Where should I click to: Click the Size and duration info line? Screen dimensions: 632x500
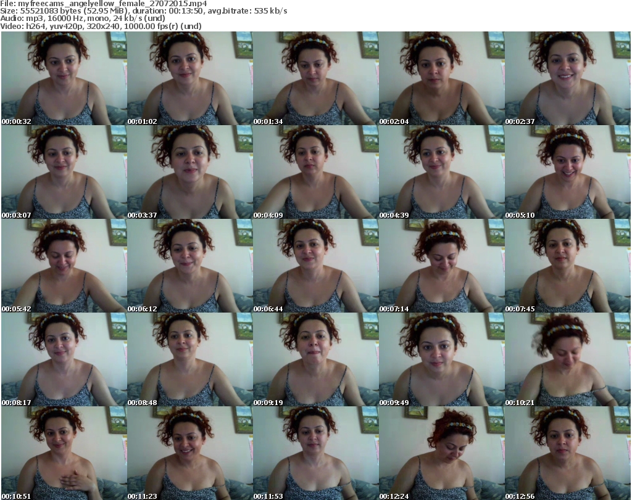coord(143,11)
